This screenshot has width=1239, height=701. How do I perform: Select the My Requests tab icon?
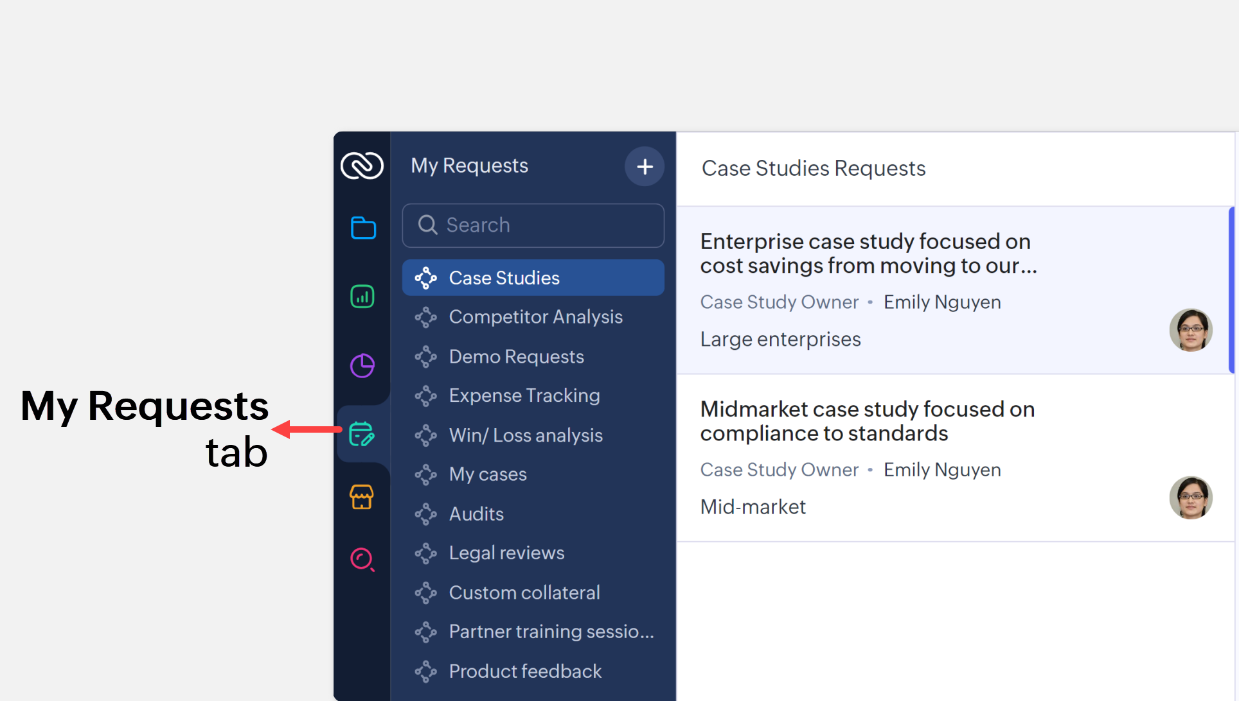[362, 435]
